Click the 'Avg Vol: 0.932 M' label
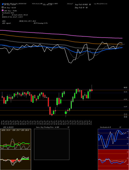 83,5
